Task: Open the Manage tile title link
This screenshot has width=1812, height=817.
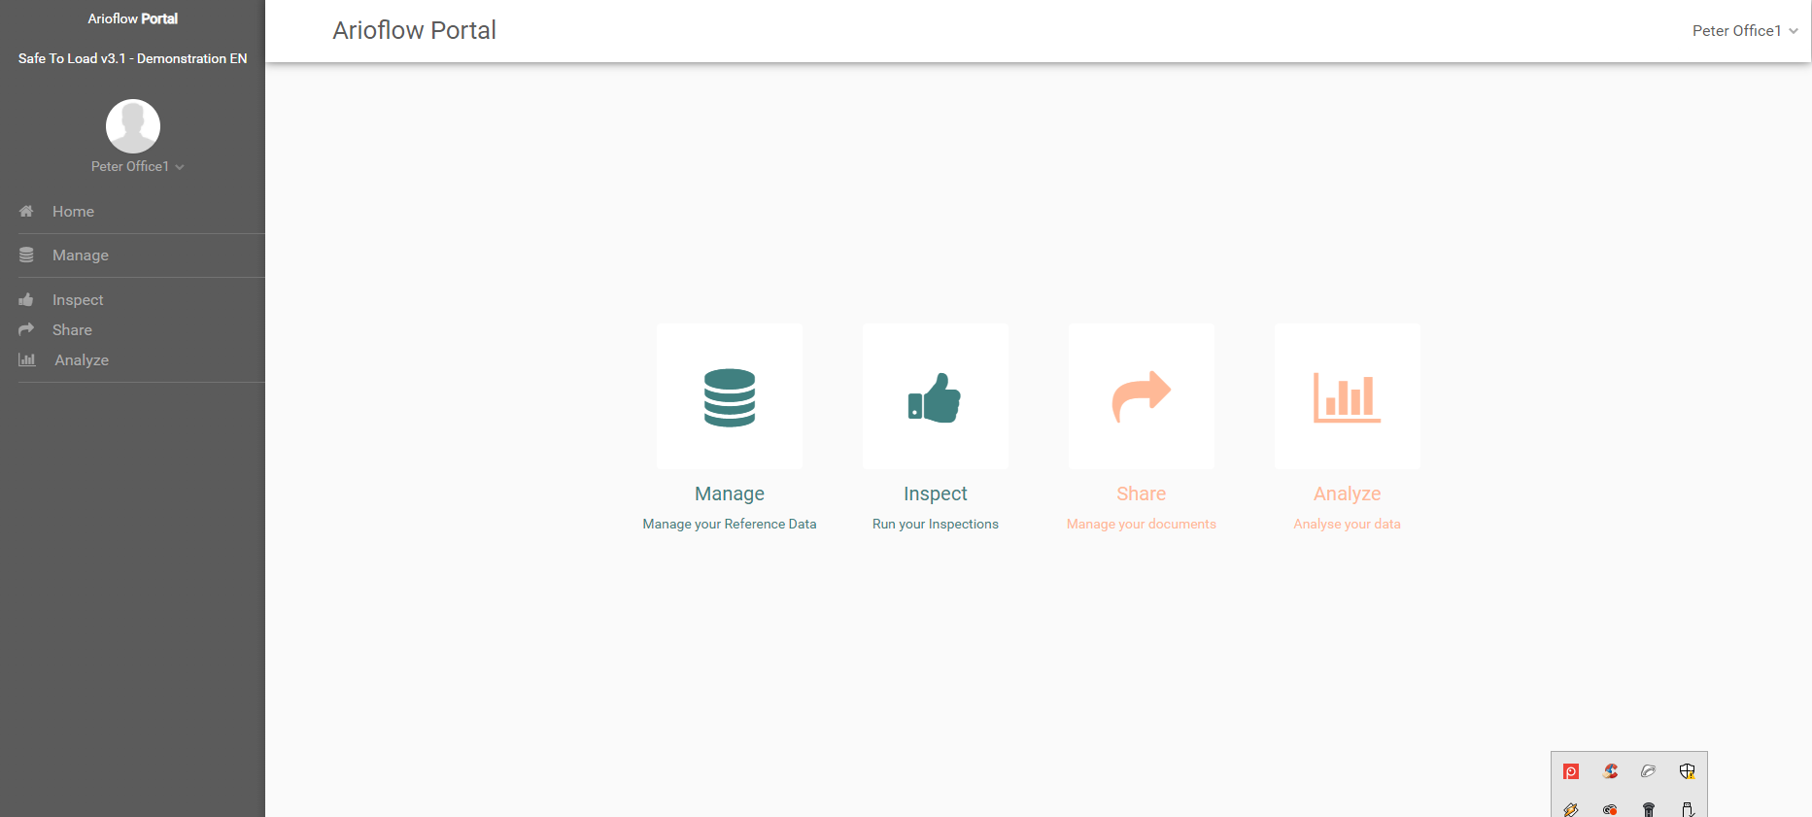Action: click(730, 494)
